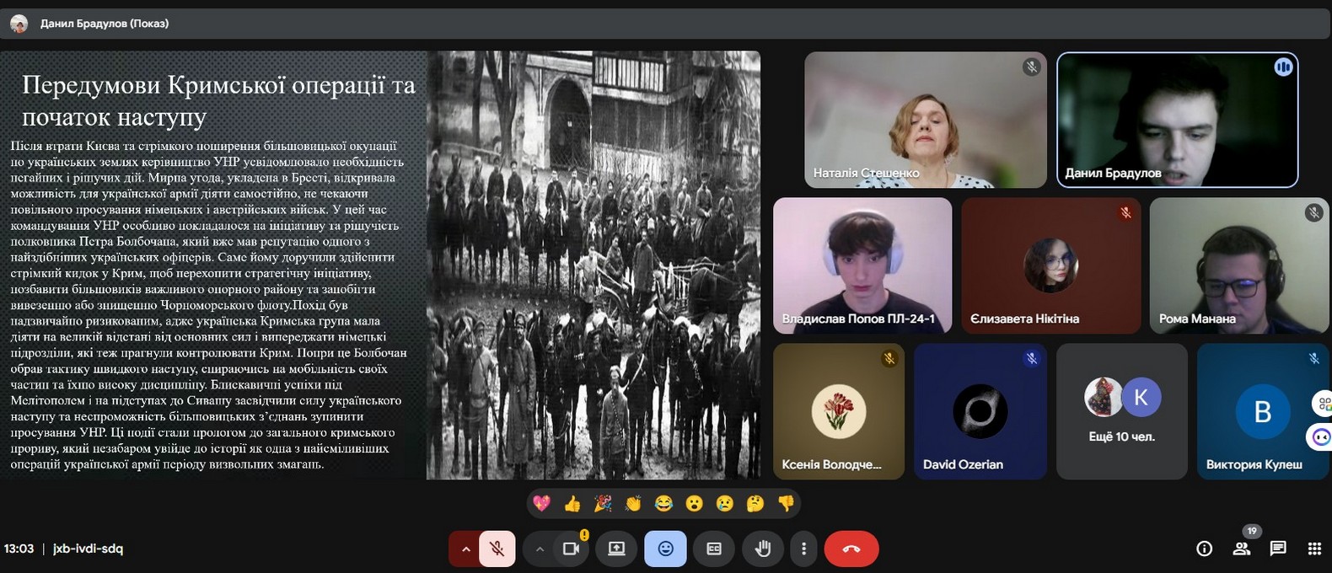Screen dimensions: 1332x573
Task: Expand video settings arrow beside camera
Action: 540,549
